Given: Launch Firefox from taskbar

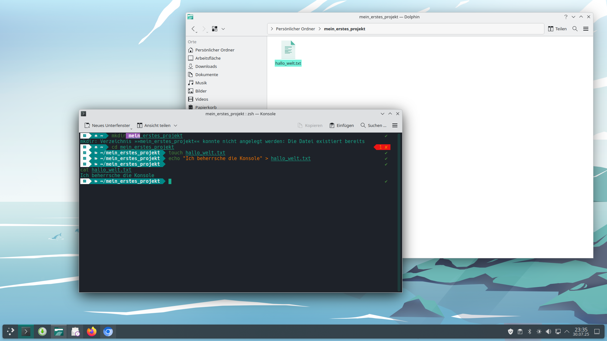Looking at the screenshot, I should point(92,332).
